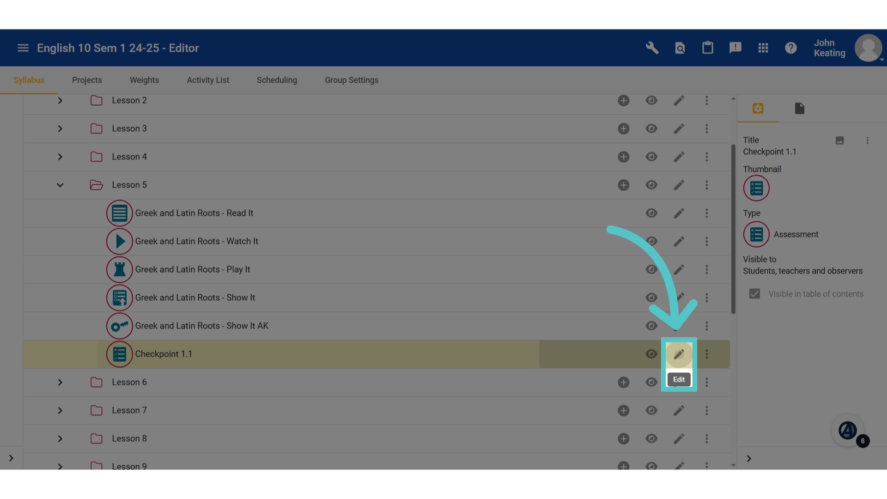Switch to Group Settings tab

(x=352, y=80)
